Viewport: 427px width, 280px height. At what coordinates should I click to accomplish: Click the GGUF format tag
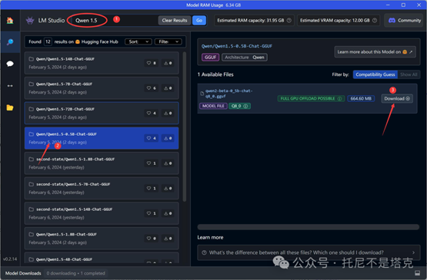(x=210, y=58)
